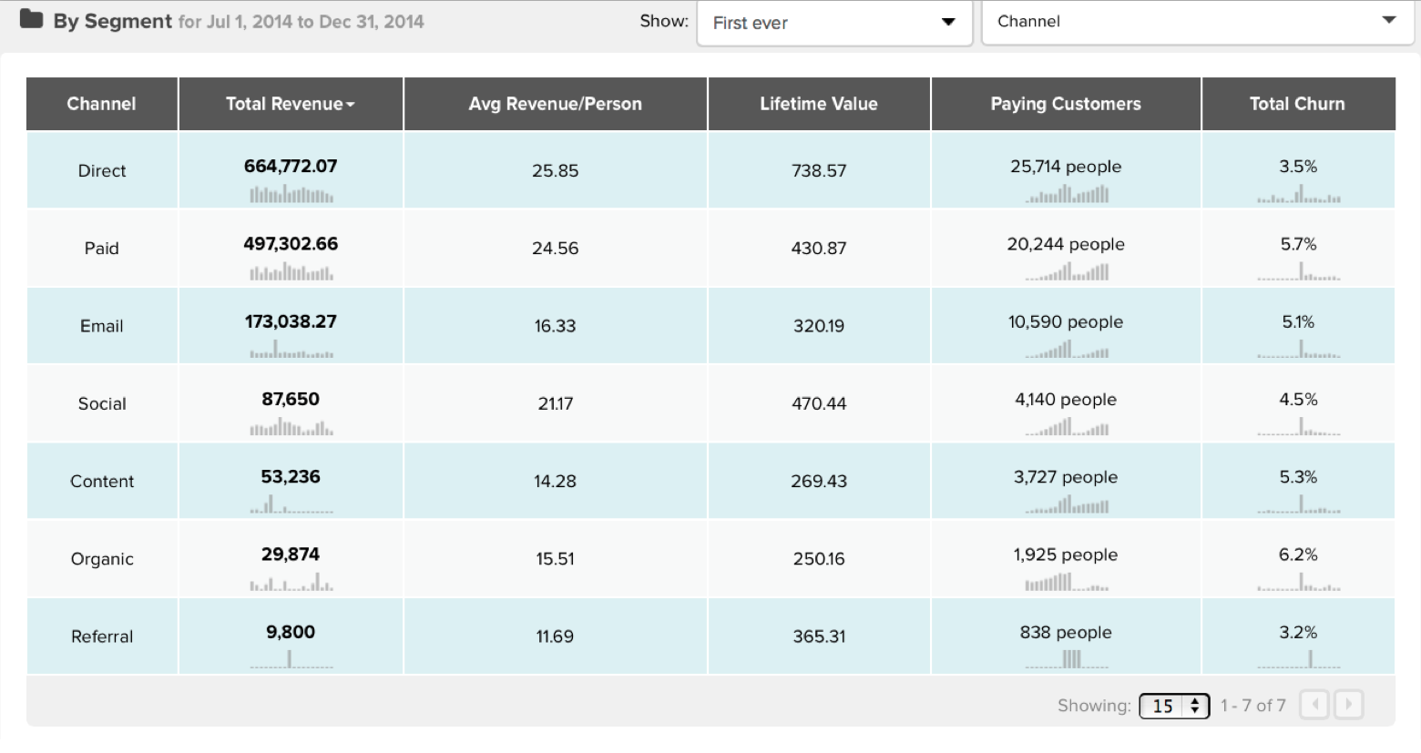Go to the previous page arrow
The height and width of the screenshot is (753, 1421).
coord(1314,705)
